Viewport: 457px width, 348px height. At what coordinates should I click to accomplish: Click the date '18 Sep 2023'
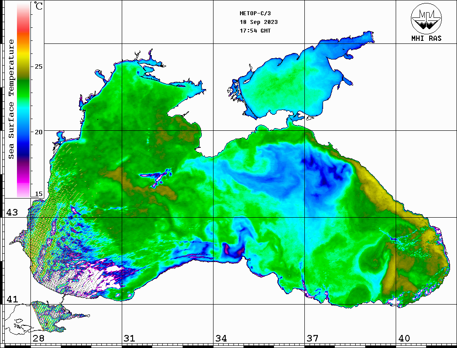tap(259, 22)
